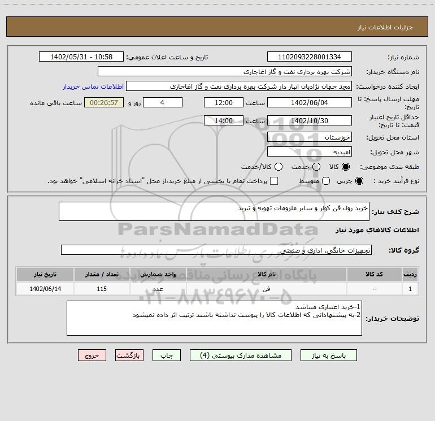Select the متوسط purchase type radio

326,181
